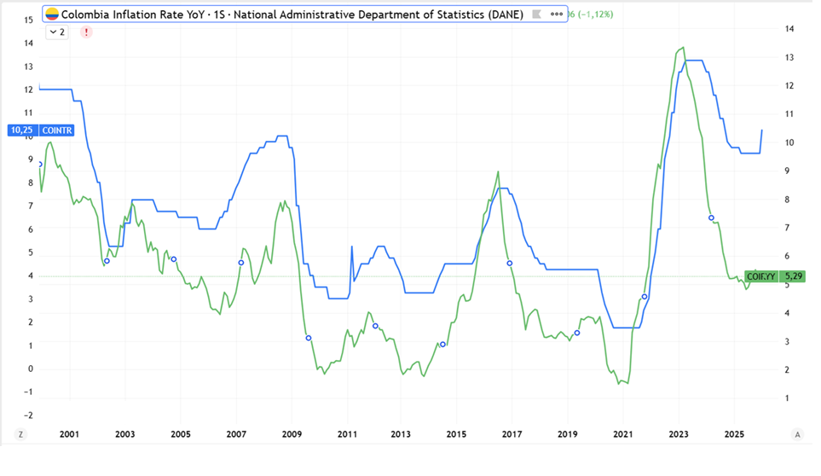Click the blue 10,25 value tag

[21, 131]
